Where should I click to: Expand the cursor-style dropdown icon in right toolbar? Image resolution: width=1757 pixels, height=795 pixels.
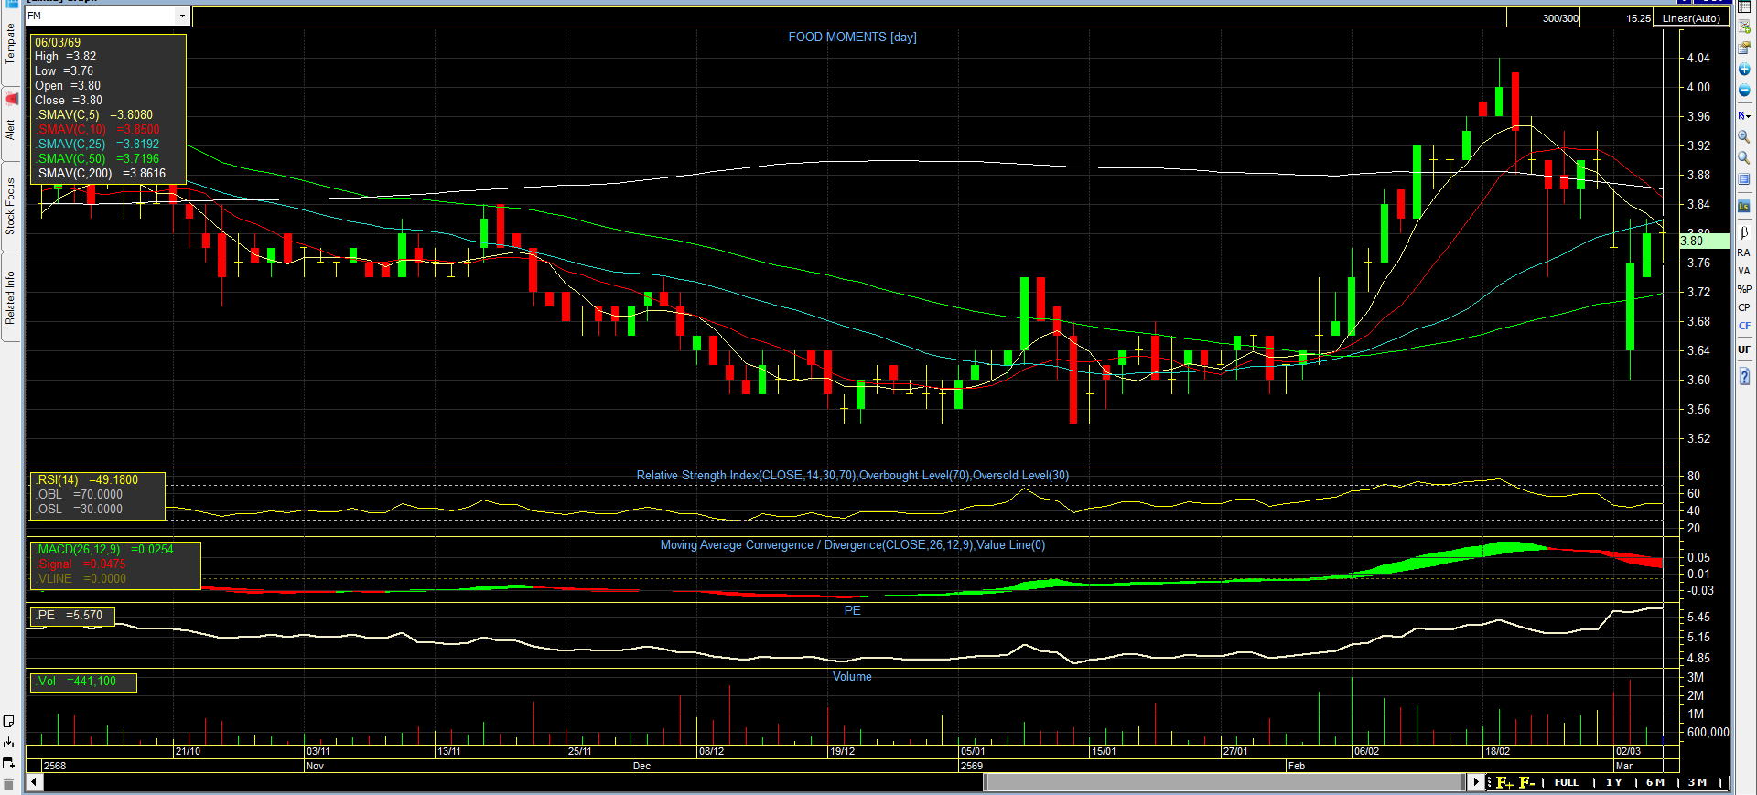pyautogui.click(x=1744, y=115)
